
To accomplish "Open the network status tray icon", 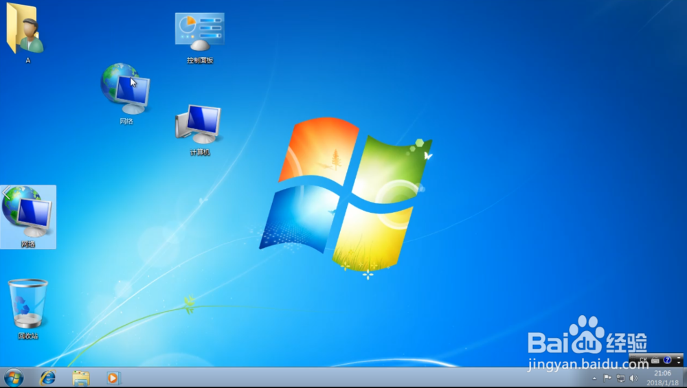I will tap(620, 378).
